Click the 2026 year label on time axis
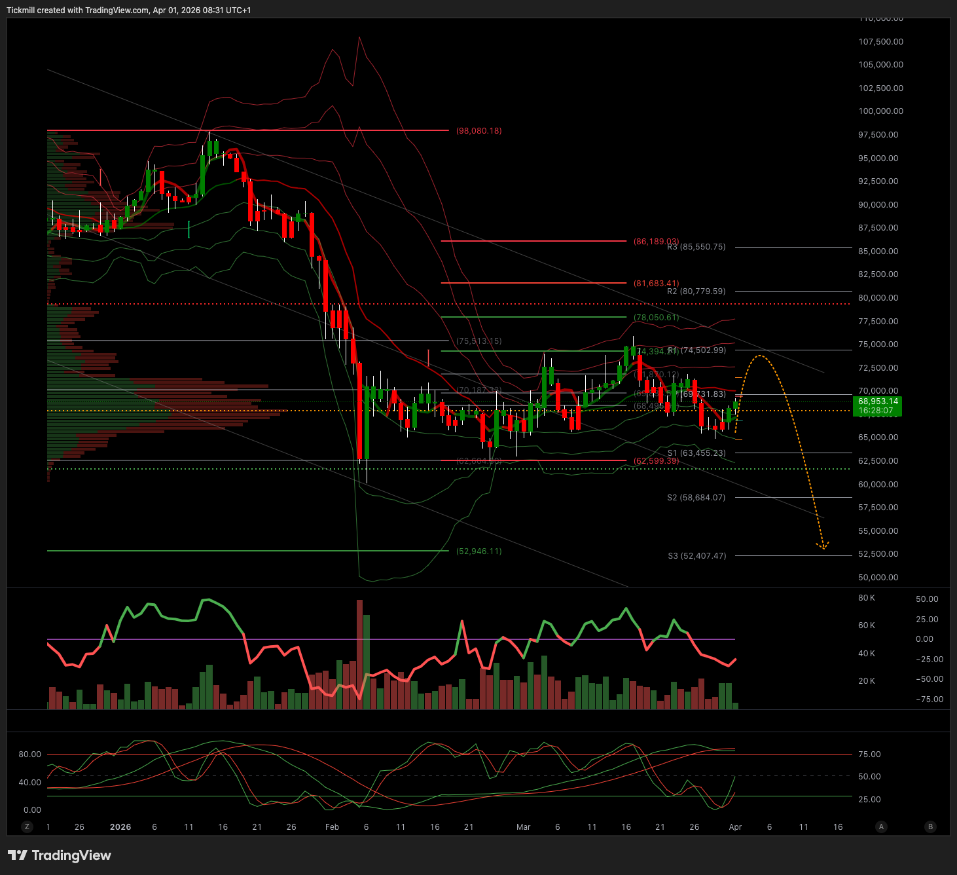 120,827
